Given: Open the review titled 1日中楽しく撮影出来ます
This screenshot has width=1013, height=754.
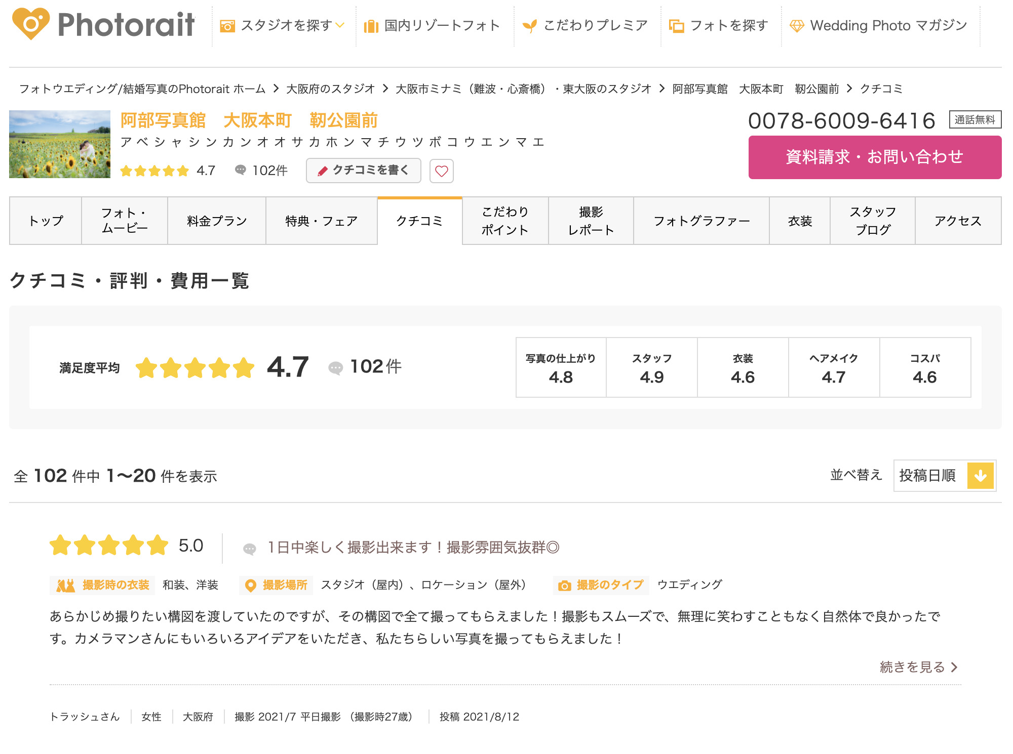Looking at the screenshot, I should point(413,548).
